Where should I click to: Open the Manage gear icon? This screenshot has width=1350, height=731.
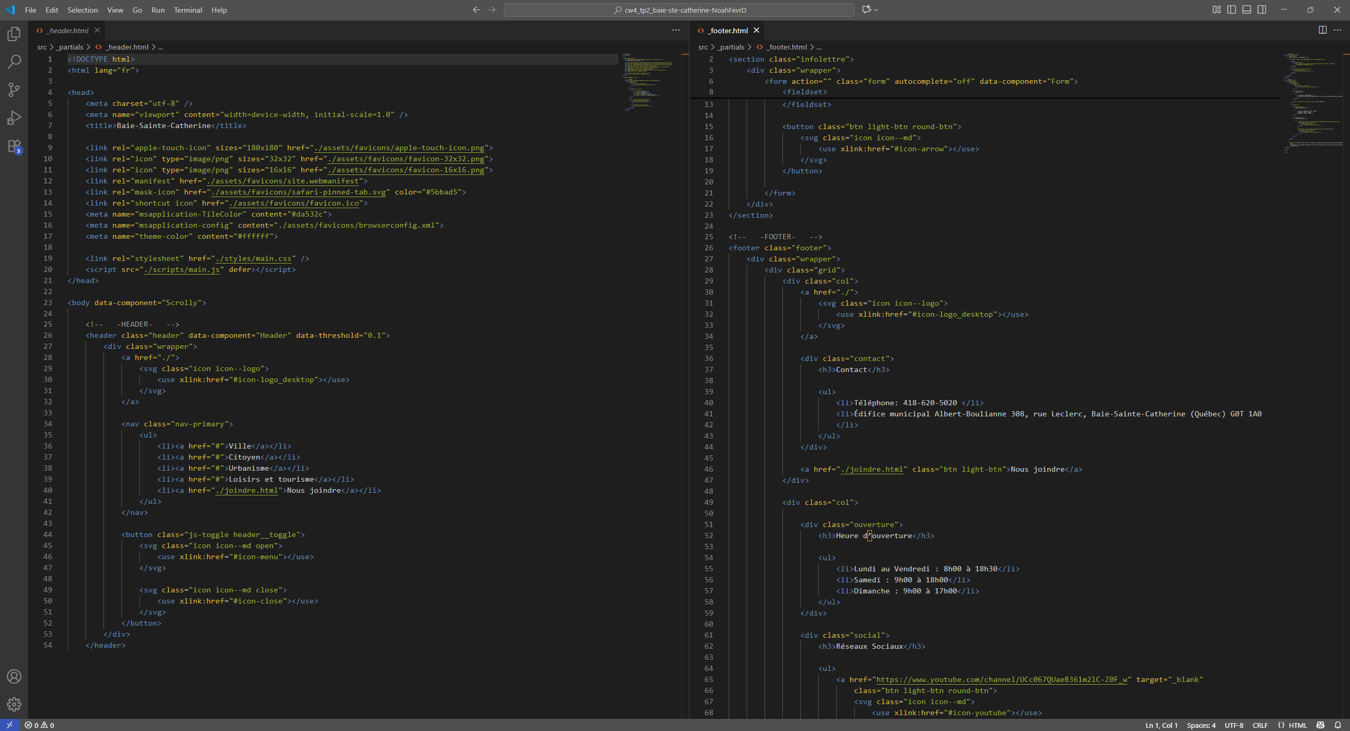click(14, 704)
